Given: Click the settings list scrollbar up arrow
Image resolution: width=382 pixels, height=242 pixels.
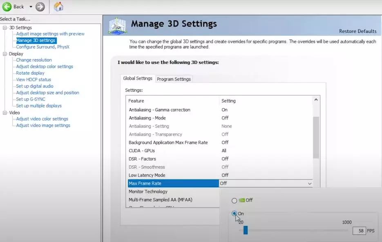Looking at the screenshot, I should coord(316,100).
